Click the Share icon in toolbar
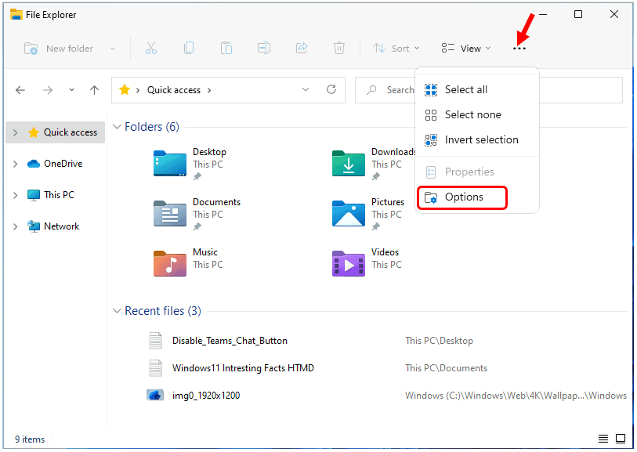The image size is (637, 452). (x=302, y=49)
